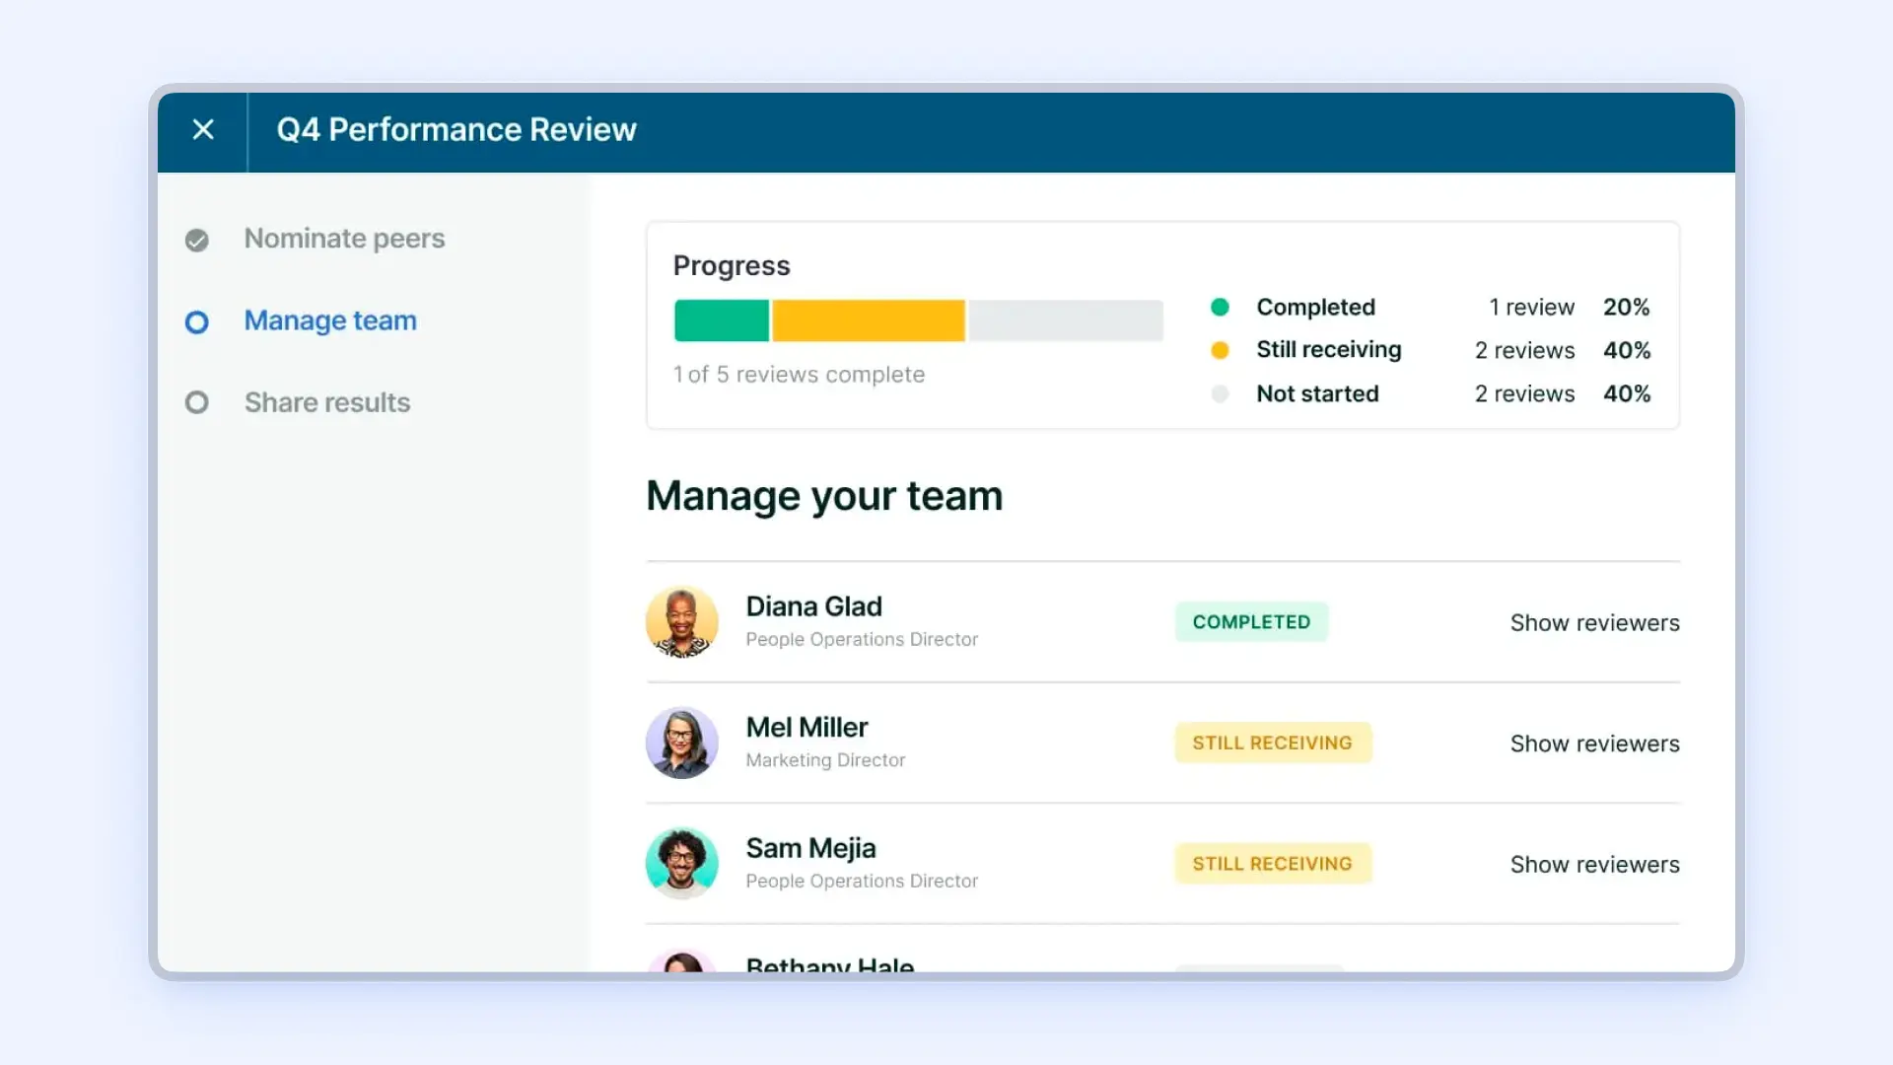The image size is (1893, 1065).
Task: Click the Nominate peers checkmark icon
Action: tap(197, 240)
